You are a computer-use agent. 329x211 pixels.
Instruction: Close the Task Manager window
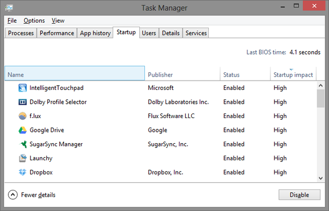314,6
